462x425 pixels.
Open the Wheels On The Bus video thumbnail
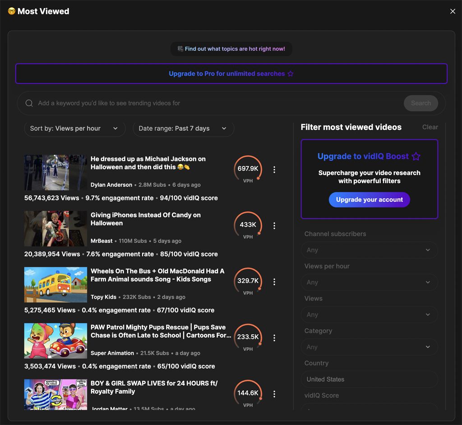(x=55, y=285)
